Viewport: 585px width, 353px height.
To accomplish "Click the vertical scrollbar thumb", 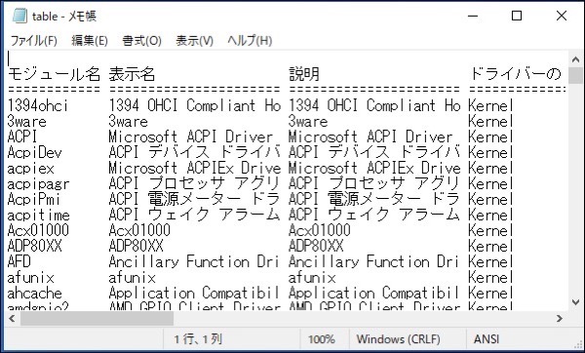I will [x=575, y=76].
